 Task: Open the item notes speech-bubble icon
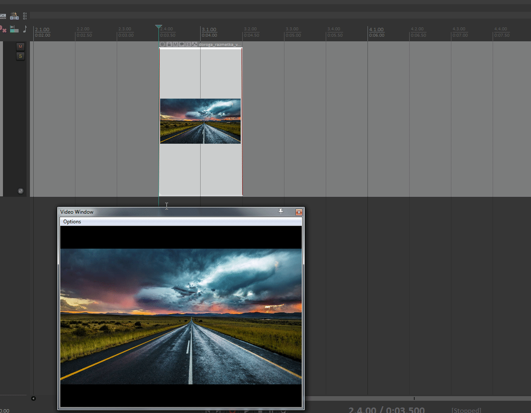[182, 44]
